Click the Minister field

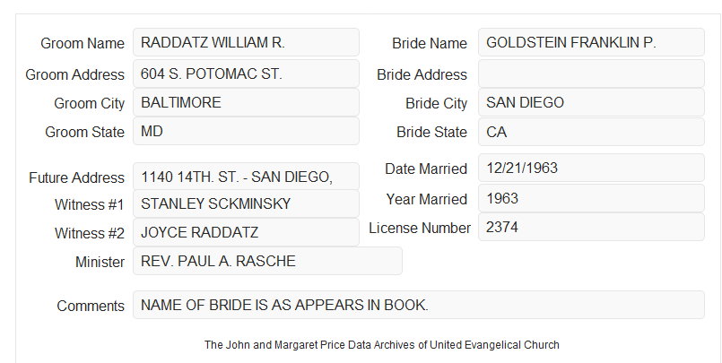coord(267,261)
